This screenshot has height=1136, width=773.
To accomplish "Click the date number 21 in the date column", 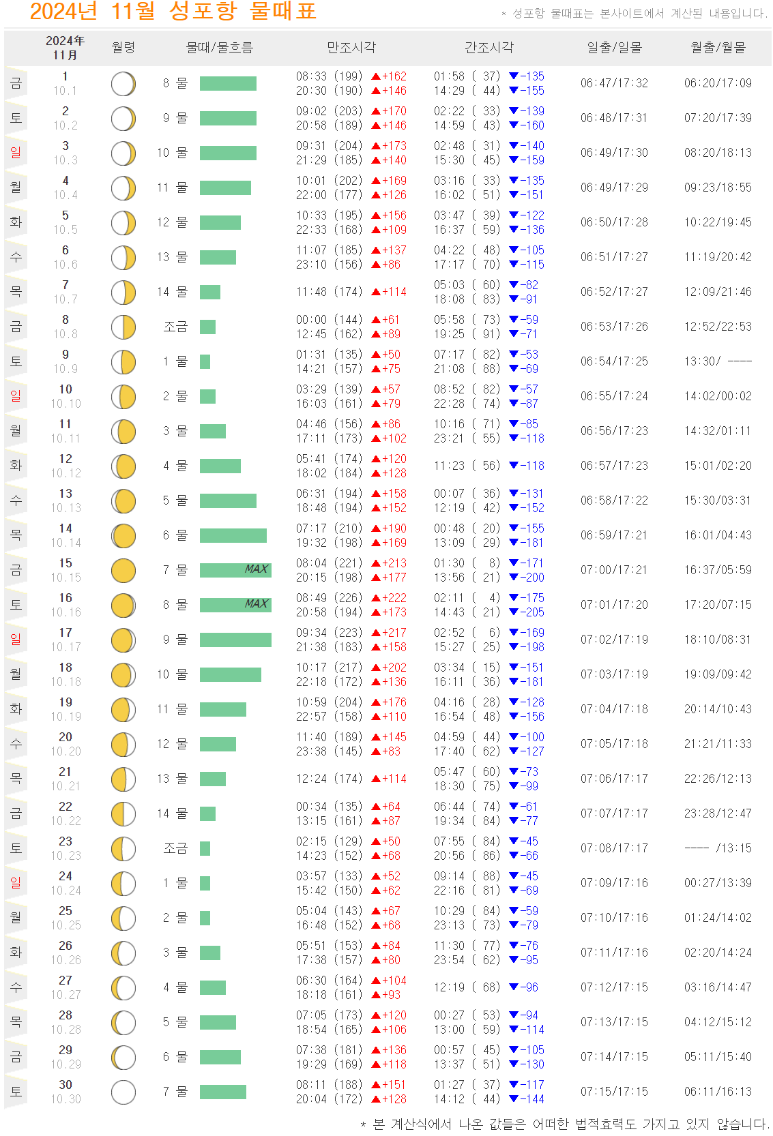I will (65, 772).
